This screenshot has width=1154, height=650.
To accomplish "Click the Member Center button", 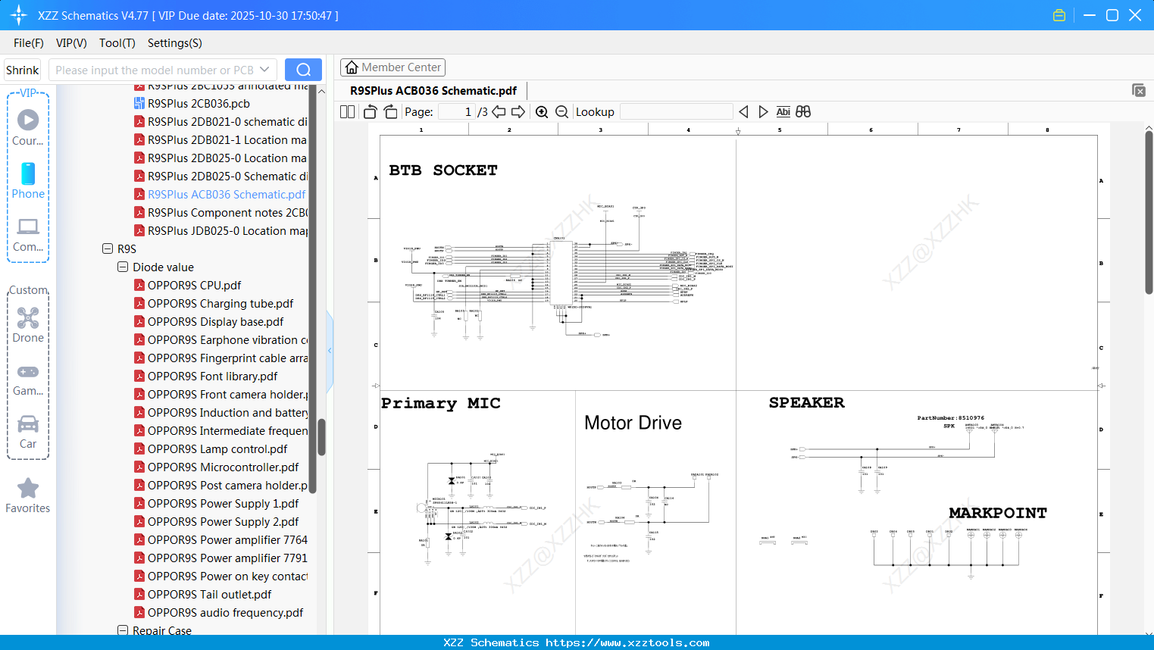I will coord(392,67).
